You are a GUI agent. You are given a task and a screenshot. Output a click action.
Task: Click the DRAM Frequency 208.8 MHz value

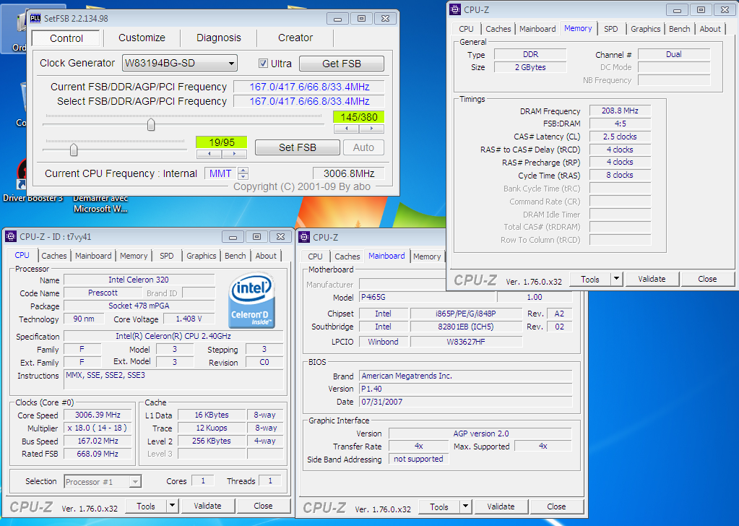[620, 111]
